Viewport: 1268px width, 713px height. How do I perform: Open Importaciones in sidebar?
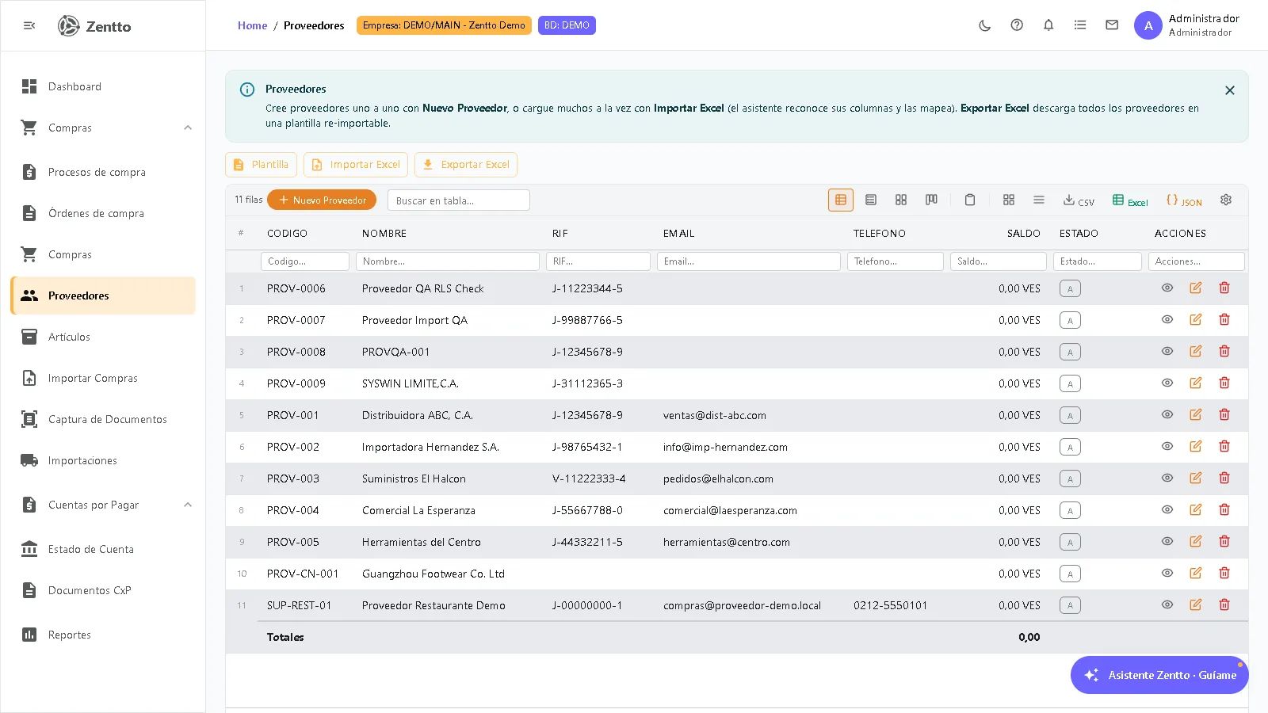(103, 460)
